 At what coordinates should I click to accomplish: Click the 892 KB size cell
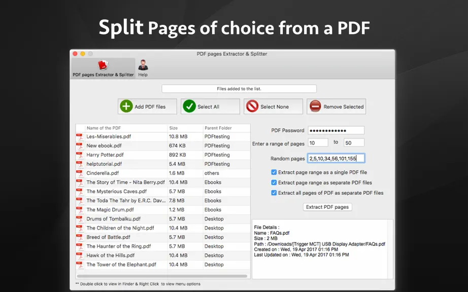click(x=178, y=155)
